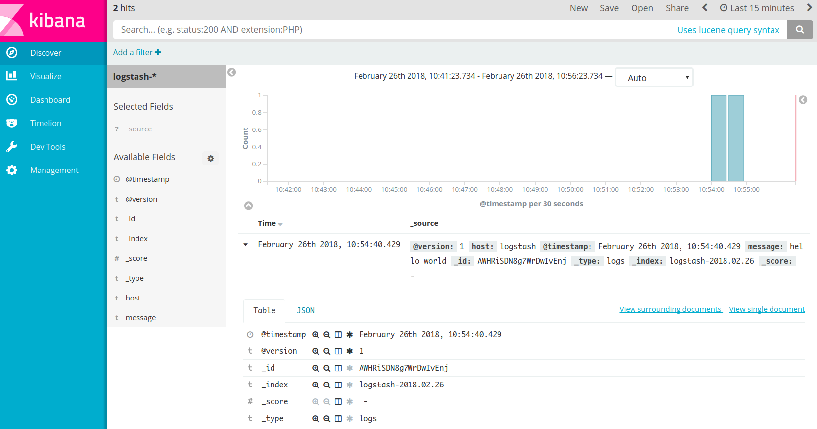Image resolution: width=817 pixels, height=429 pixels.
Task: Switch to the Table tab
Action: (264, 310)
